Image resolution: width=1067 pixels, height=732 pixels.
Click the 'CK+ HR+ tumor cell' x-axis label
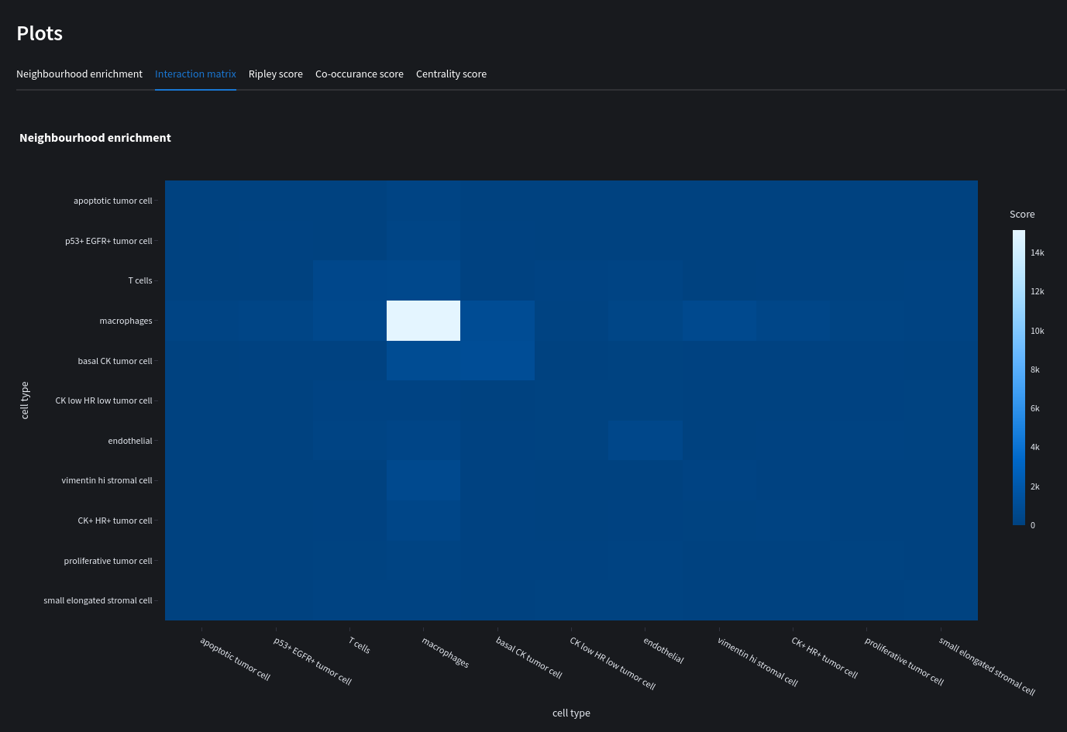pyautogui.click(x=824, y=658)
